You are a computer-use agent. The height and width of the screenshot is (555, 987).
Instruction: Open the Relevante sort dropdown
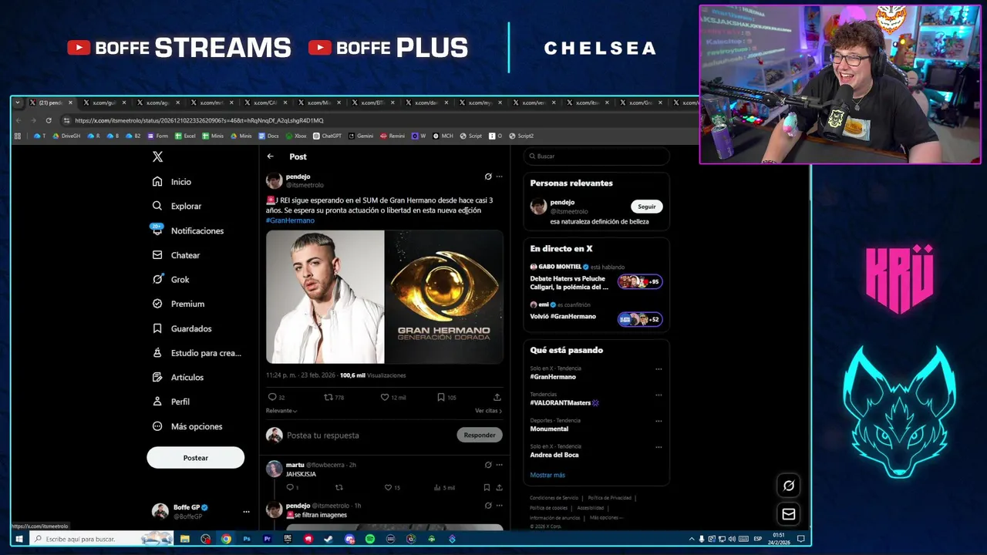pyautogui.click(x=281, y=411)
